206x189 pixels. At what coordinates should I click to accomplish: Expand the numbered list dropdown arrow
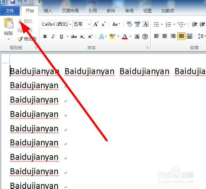[x=174, y=24]
